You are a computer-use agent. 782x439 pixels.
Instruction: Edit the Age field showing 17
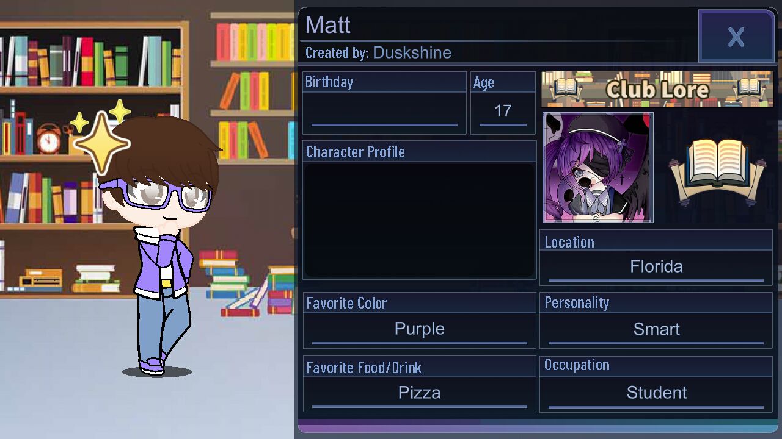(503, 112)
